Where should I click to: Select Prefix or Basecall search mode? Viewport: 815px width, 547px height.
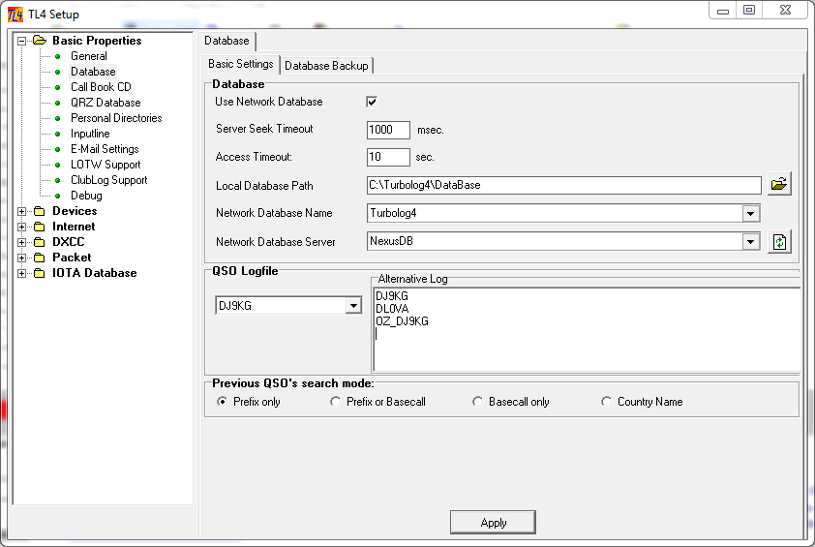point(335,402)
